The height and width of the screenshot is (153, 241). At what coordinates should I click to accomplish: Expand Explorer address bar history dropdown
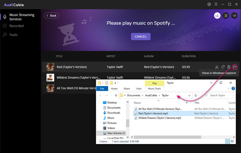189,95
